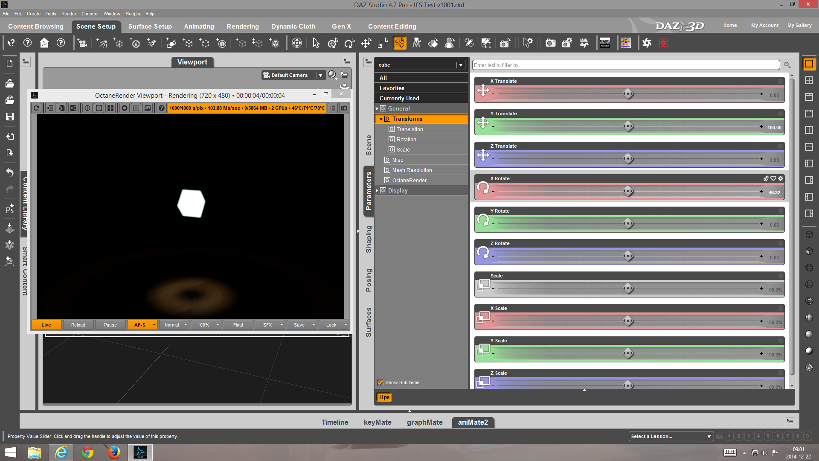Click the Create New Camera icon
The image size is (819, 461).
point(82,43)
